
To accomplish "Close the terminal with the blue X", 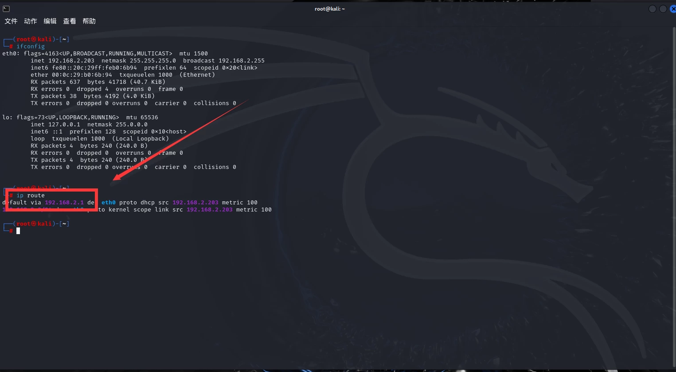I will (x=673, y=9).
